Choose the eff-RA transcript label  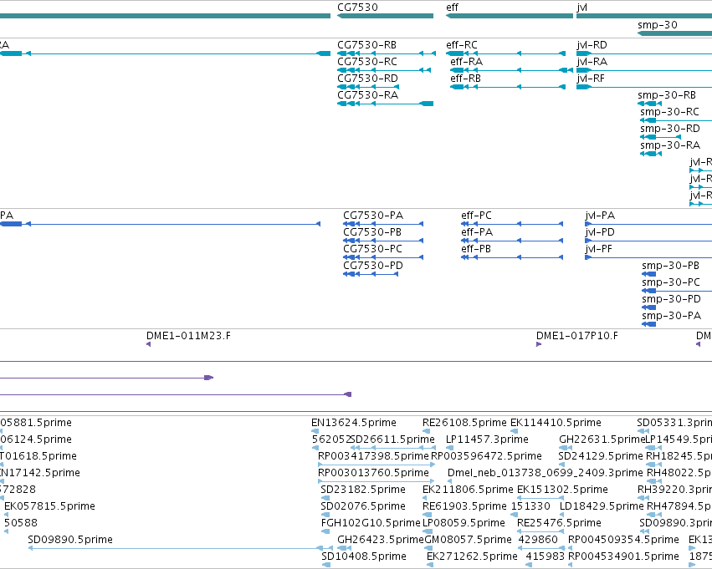coord(466,62)
